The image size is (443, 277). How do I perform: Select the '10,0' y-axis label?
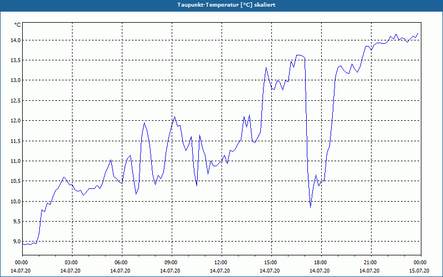(16, 201)
